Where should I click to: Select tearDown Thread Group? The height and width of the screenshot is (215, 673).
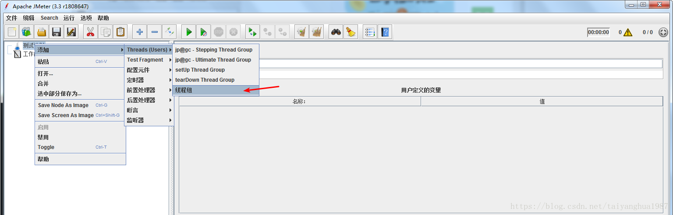[216, 80]
